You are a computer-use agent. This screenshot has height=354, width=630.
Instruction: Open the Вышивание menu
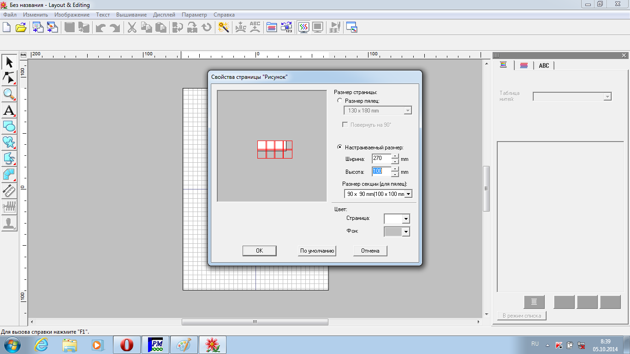[131, 15]
